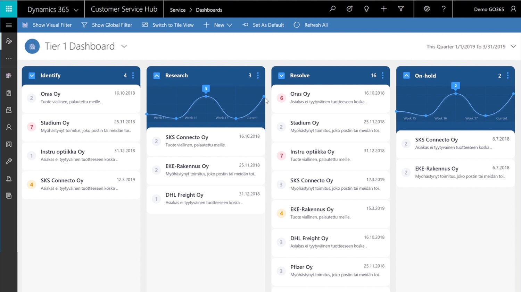Image resolution: width=521 pixels, height=292 pixels.
Task: Open EKE-Rakennus Oy case in Research
Action: click(206, 170)
